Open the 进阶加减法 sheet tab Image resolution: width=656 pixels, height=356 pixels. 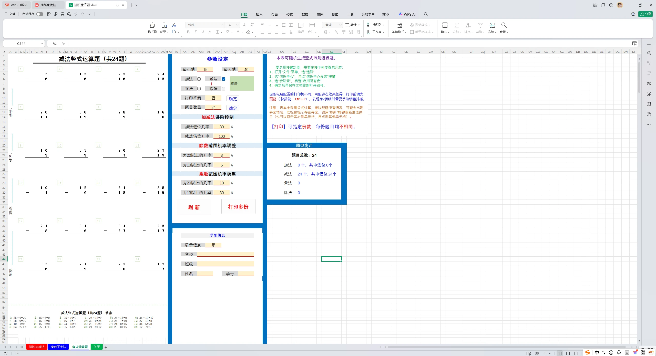pos(37,347)
